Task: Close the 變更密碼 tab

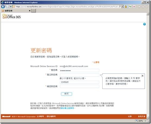Action: pyautogui.click(x=30, y=11)
